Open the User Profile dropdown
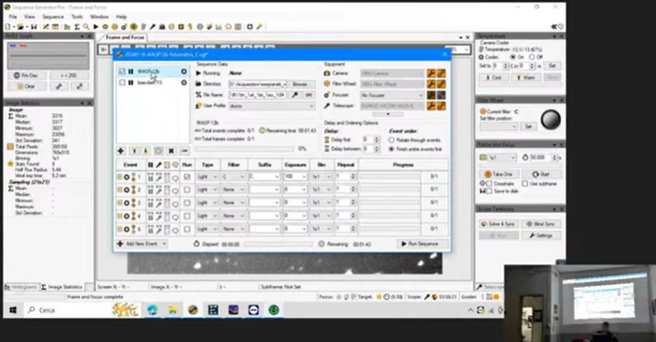The height and width of the screenshot is (342, 656). click(x=272, y=106)
